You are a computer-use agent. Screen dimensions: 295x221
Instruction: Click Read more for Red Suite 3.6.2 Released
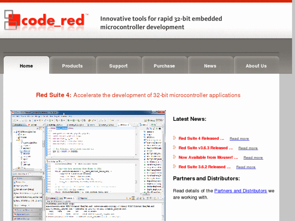click(246, 167)
